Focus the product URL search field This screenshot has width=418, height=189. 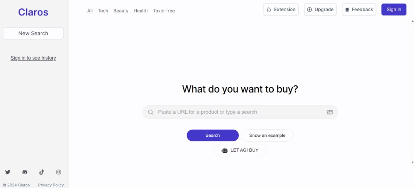[239, 112]
